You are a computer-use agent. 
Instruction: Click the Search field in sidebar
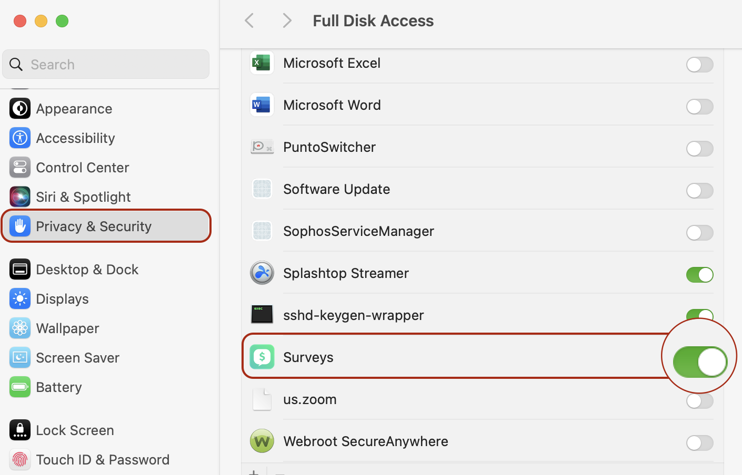106,64
